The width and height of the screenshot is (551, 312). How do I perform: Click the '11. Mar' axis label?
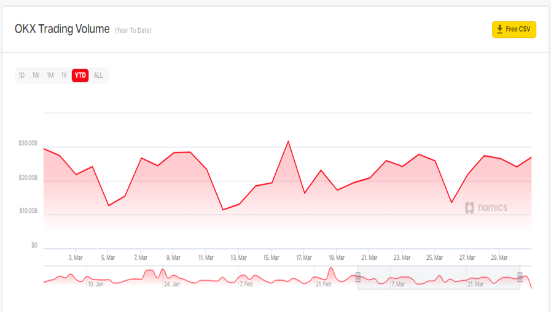pos(206,257)
